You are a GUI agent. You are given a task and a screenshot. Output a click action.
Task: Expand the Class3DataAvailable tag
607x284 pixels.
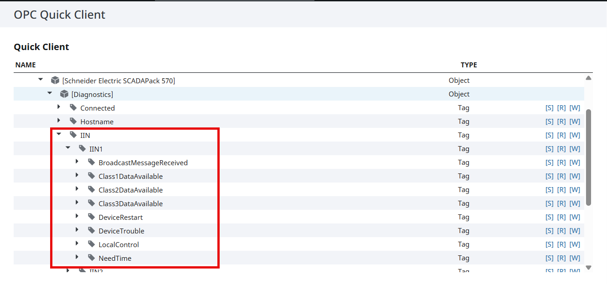77,203
